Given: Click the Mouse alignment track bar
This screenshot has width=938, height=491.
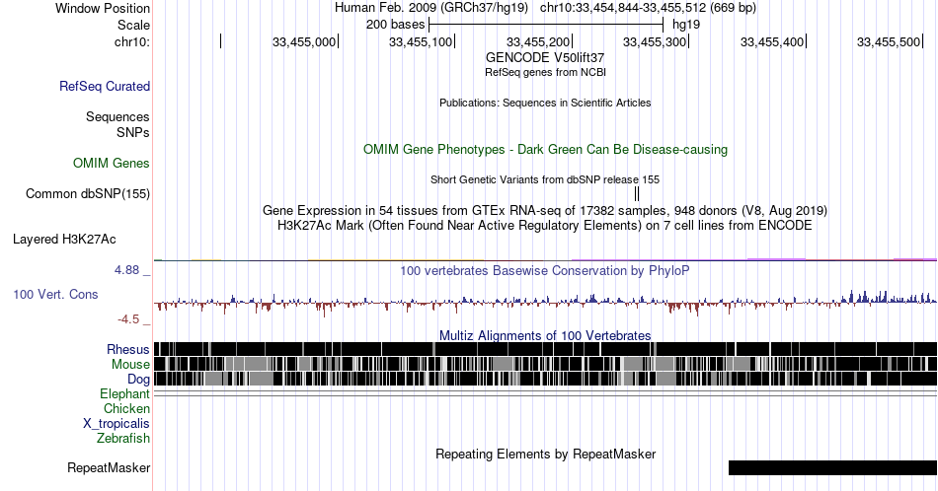Looking at the screenshot, I should pyautogui.click(x=546, y=365).
